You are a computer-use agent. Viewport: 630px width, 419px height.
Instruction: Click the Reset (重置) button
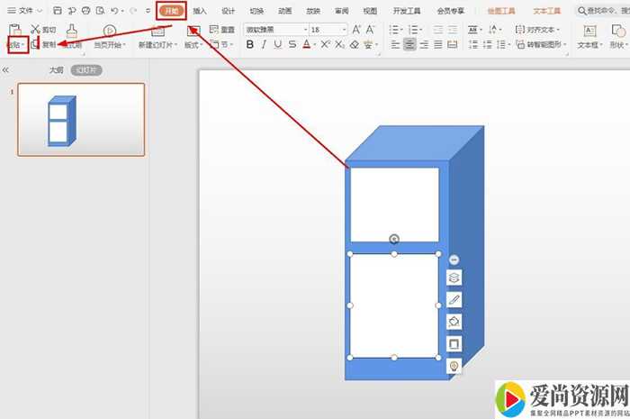pos(221,29)
